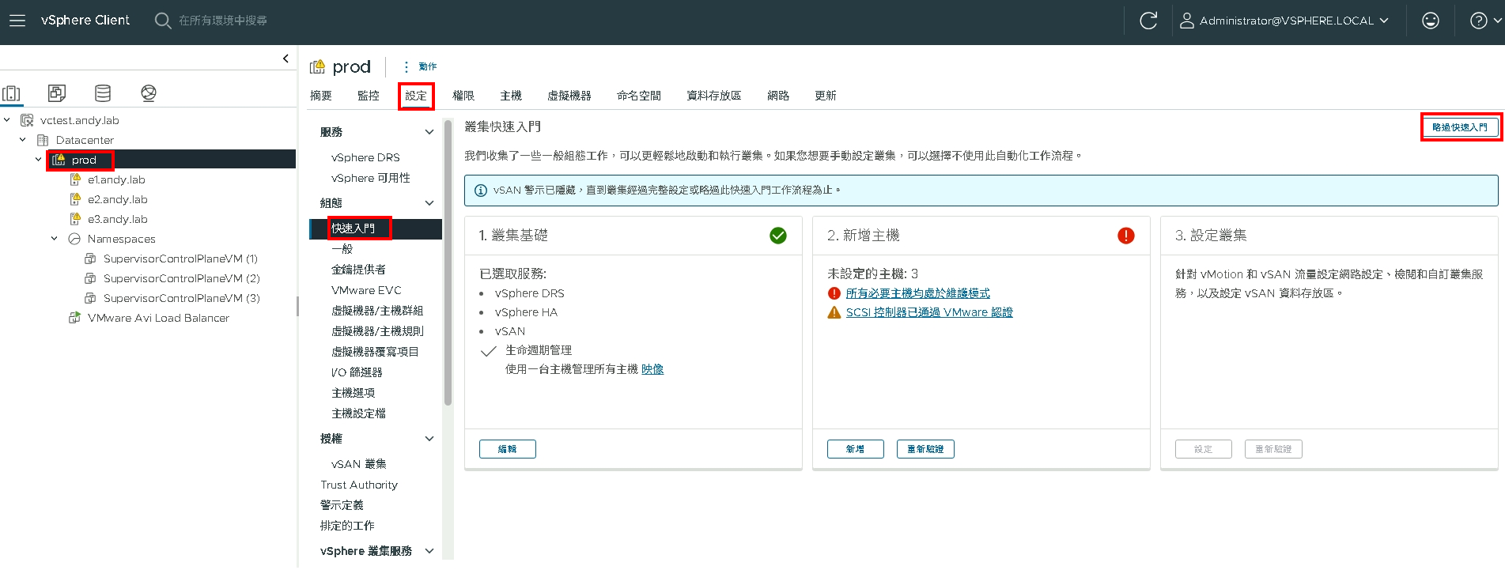Viewport: 1505px width, 570px height.
Task: Open the 更新 tab
Action: [826, 96]
